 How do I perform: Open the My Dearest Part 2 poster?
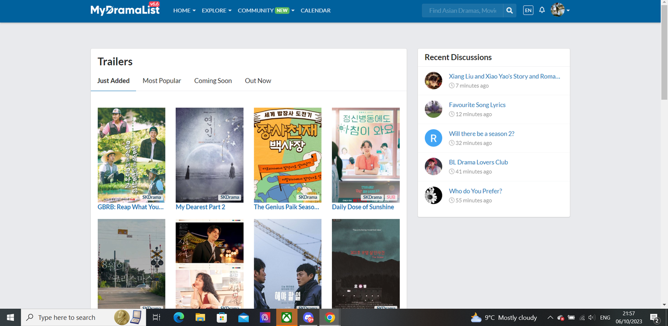[x=209, y=155]
